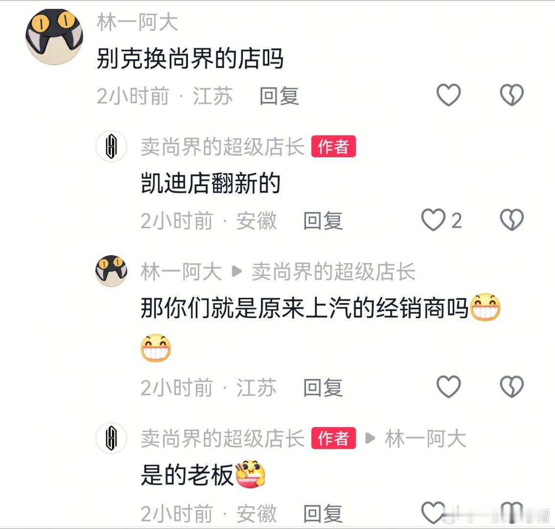Screen dimensions: 555x529
Task: Click 回复 under '是的老板'
Action: click(x=323, y=513)
